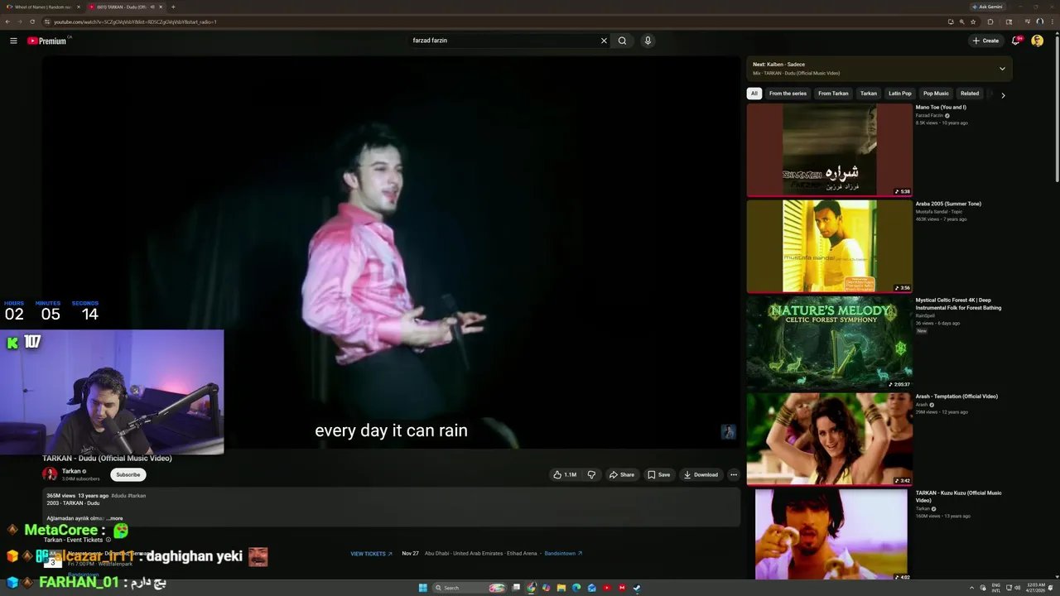Select the From Tarkan chip
Image resolution: width=1060 pixels, height=596 pixels.
[x=833, y=94]
